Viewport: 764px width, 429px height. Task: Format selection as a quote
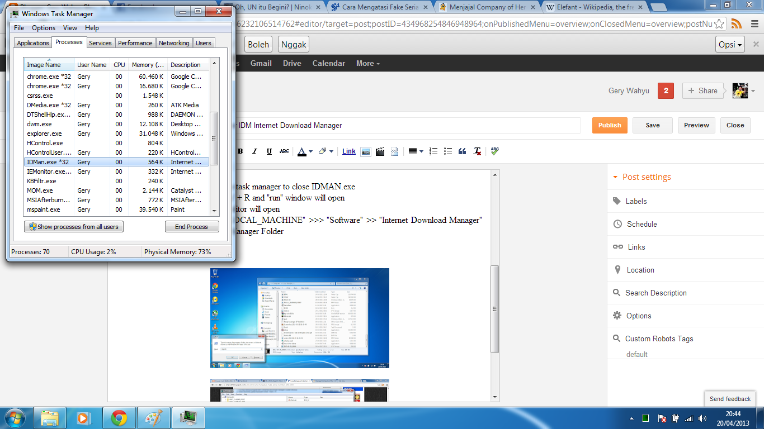[x=463, y=151]
